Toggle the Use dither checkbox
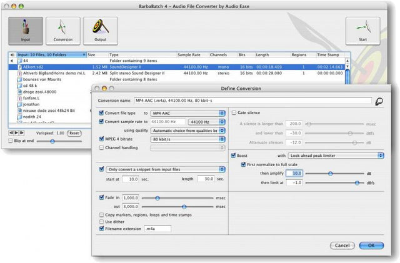Viewport: 400px width, 263px height. [x=102, y=221]
